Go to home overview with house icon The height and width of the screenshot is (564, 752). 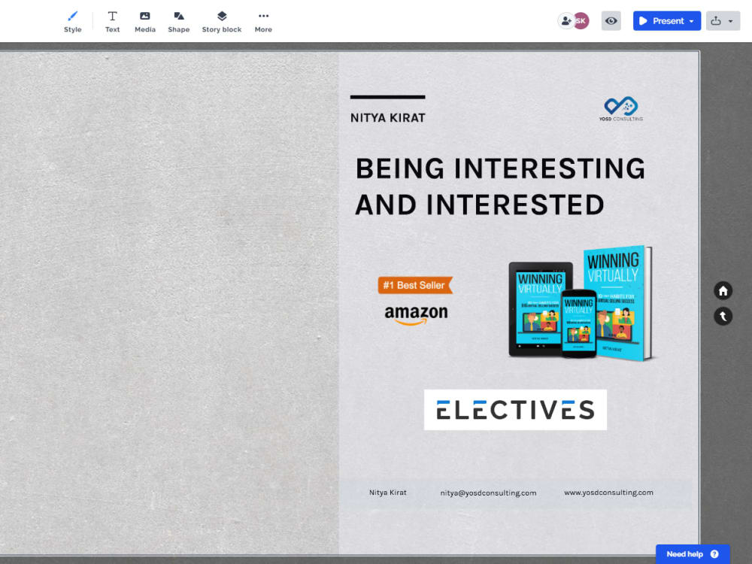[x=723, y=290]
